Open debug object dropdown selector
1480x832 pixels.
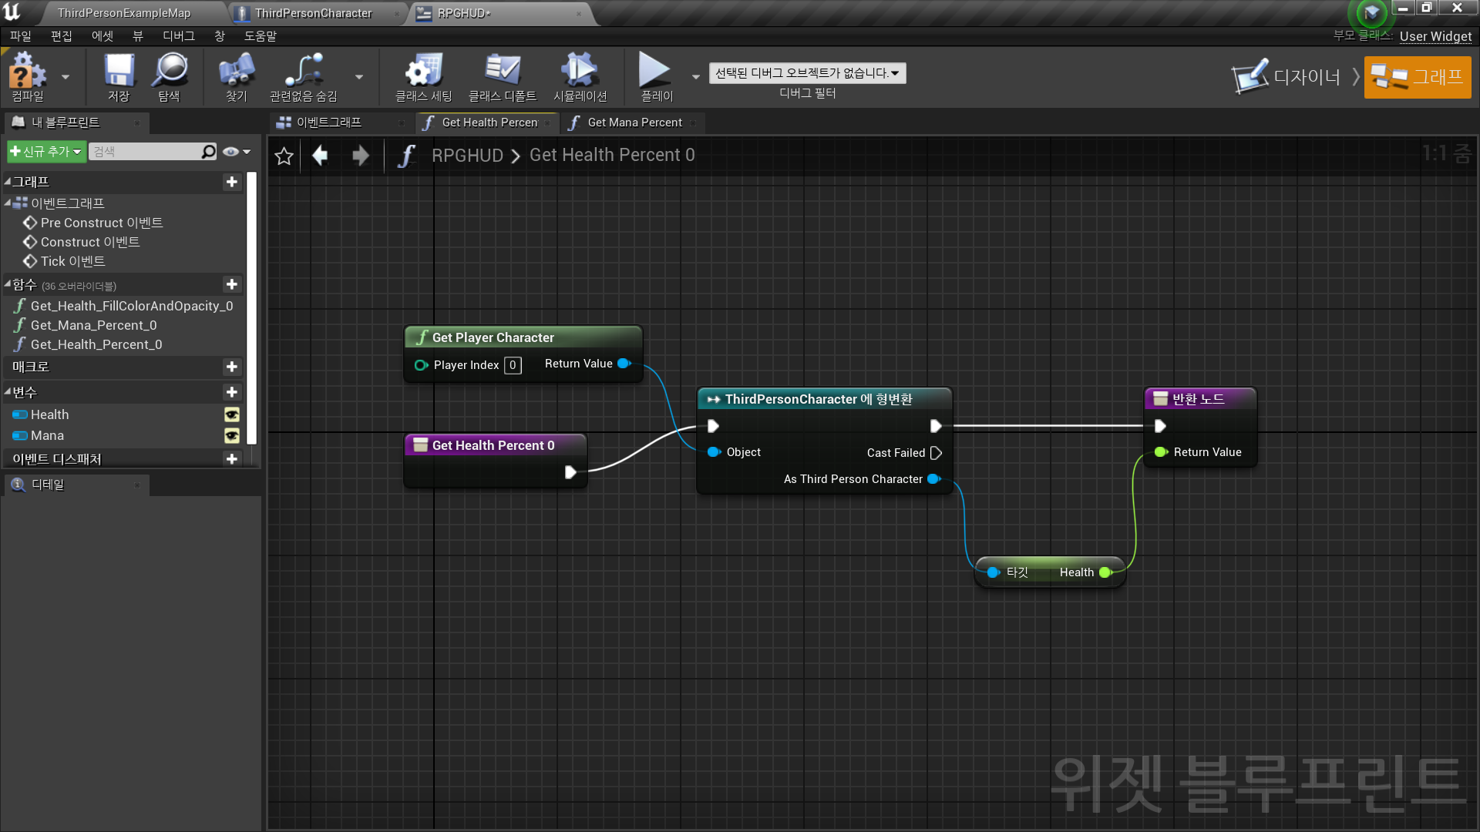click(x=807, y=73)
